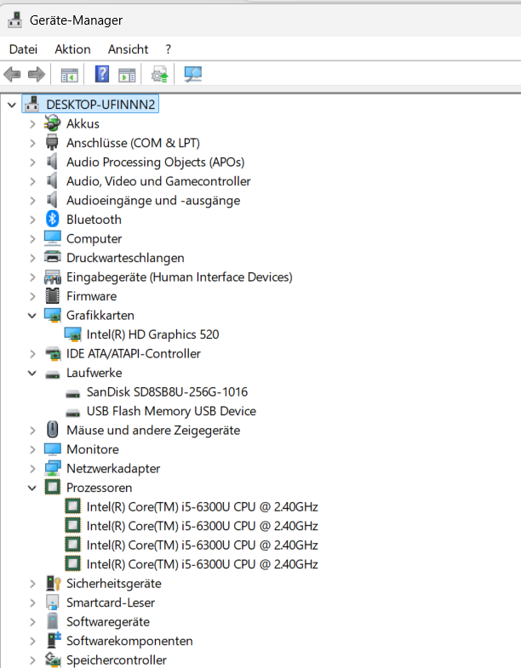Click the Monitore display icon

click(x=53, y=449)
